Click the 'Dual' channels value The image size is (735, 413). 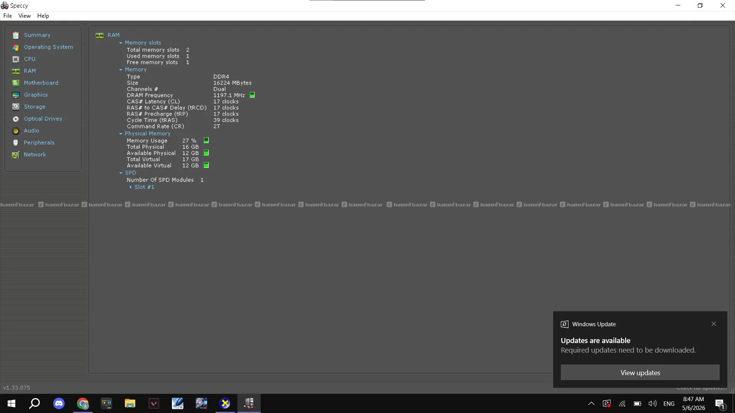[x=219, y=89]
